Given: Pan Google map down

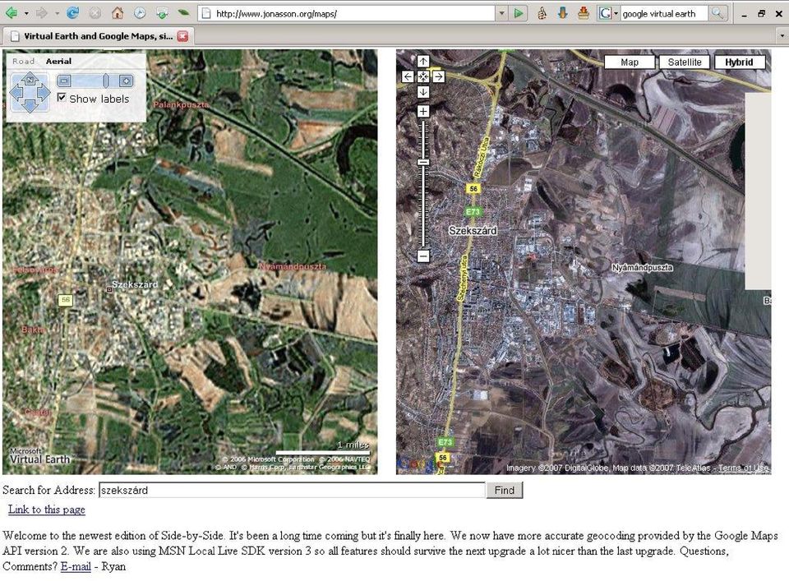Looking at the screenshot, I should pos(423,92).
